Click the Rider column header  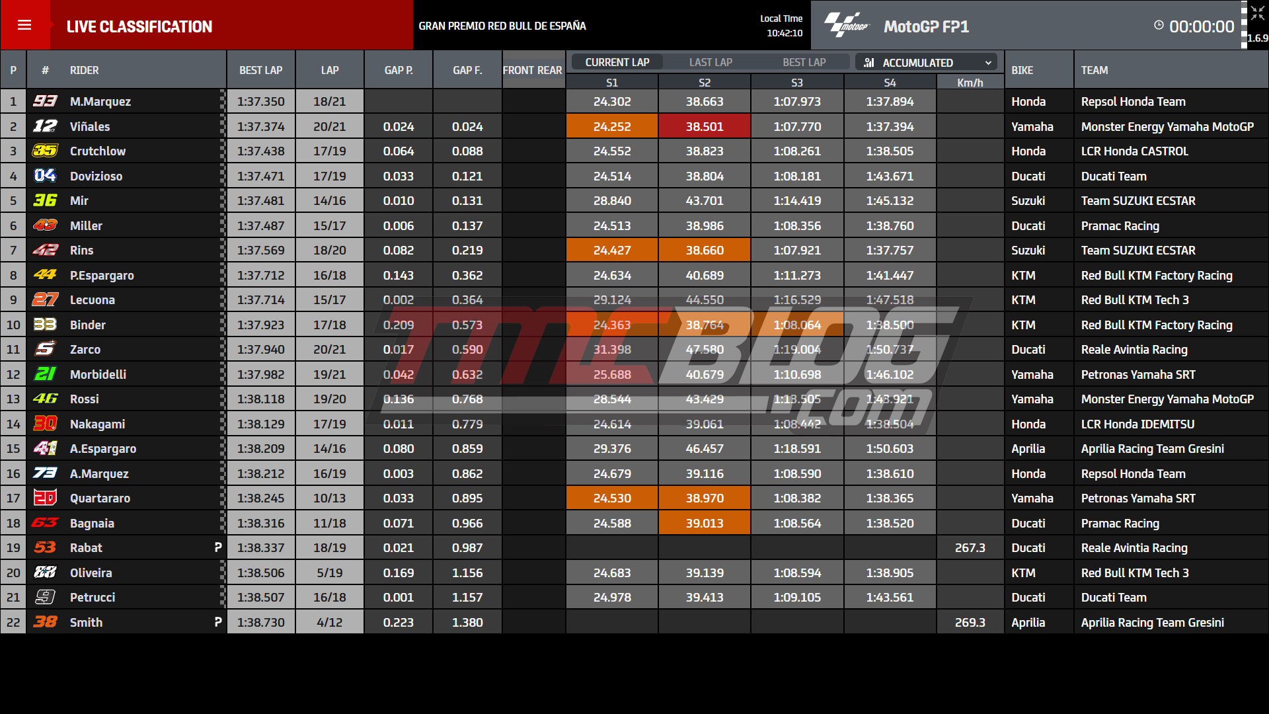(85, 70)
